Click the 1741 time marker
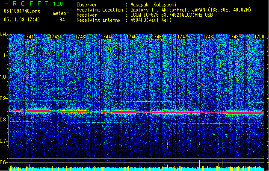269x171 pixels. coord(29,37)
